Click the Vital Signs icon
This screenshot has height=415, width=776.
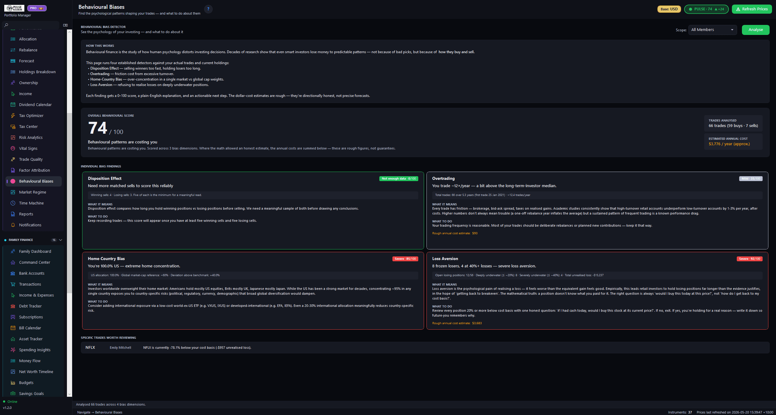(13, 148)
